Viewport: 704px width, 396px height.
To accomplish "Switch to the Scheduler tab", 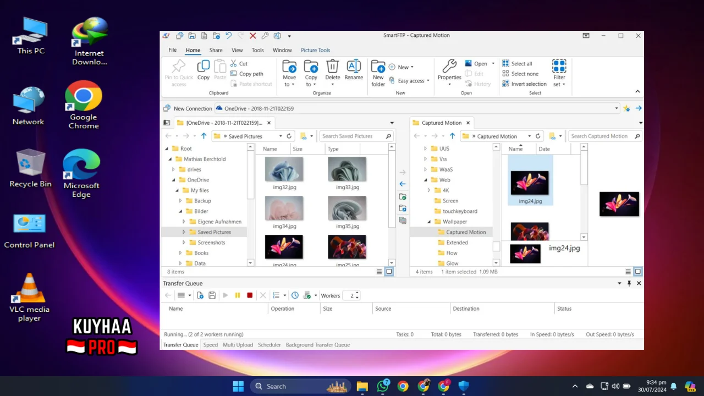I will coord(269,345).
